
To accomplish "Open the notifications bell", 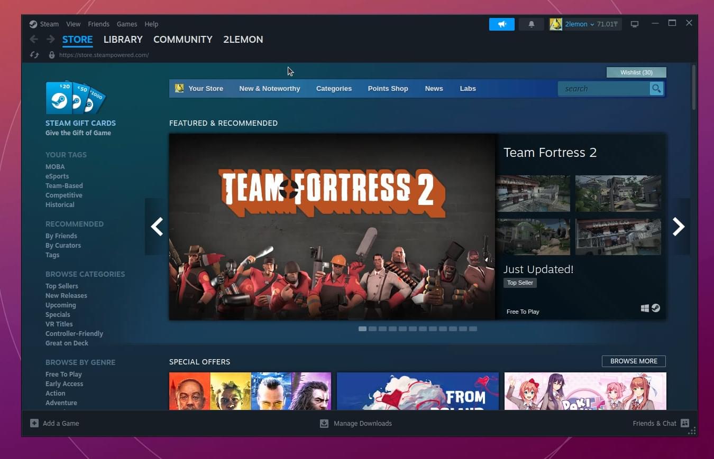I will click(x=532, y=24).
